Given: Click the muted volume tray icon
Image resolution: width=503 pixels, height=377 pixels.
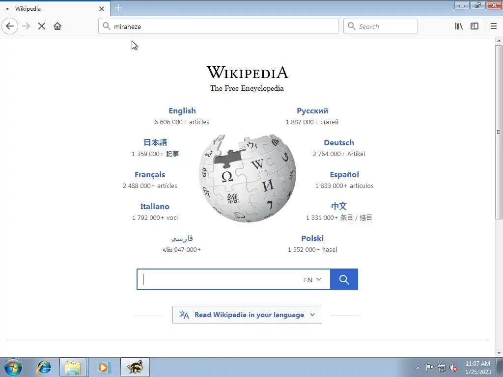Looking at the screenshot, I should point(453,368).
